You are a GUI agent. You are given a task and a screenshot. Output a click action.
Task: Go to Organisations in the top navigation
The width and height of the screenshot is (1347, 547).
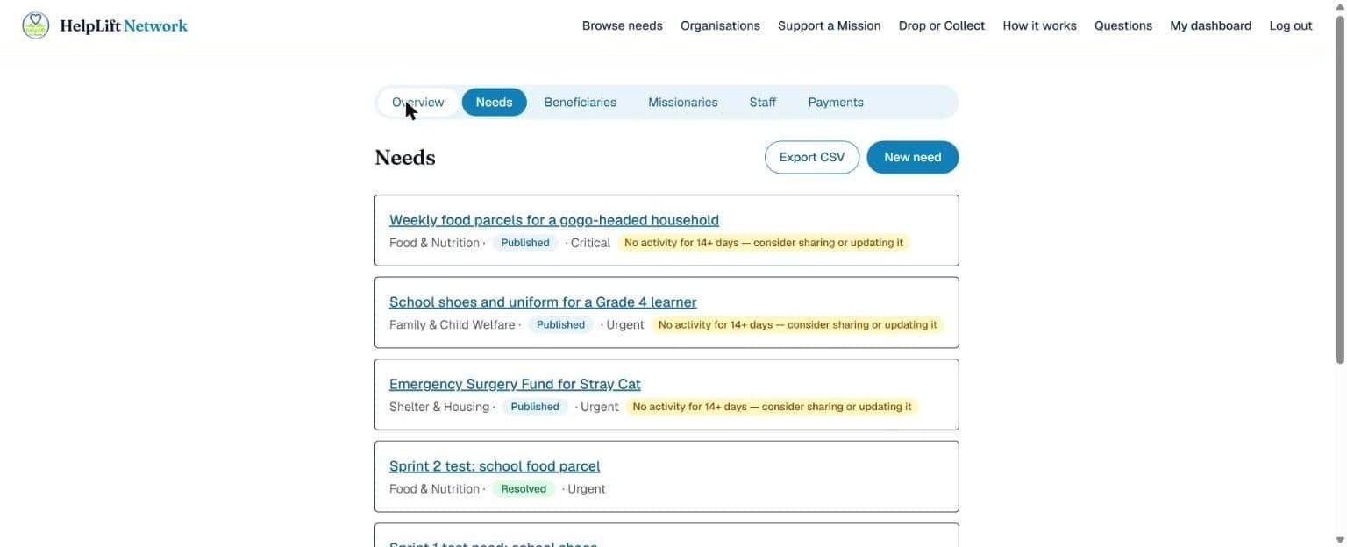(720, 25)
